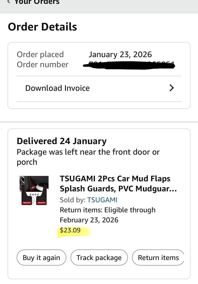Click the February 23, 2026 return deadline
The height and width of the screenshot is (284, 198).
click(89, 220)
